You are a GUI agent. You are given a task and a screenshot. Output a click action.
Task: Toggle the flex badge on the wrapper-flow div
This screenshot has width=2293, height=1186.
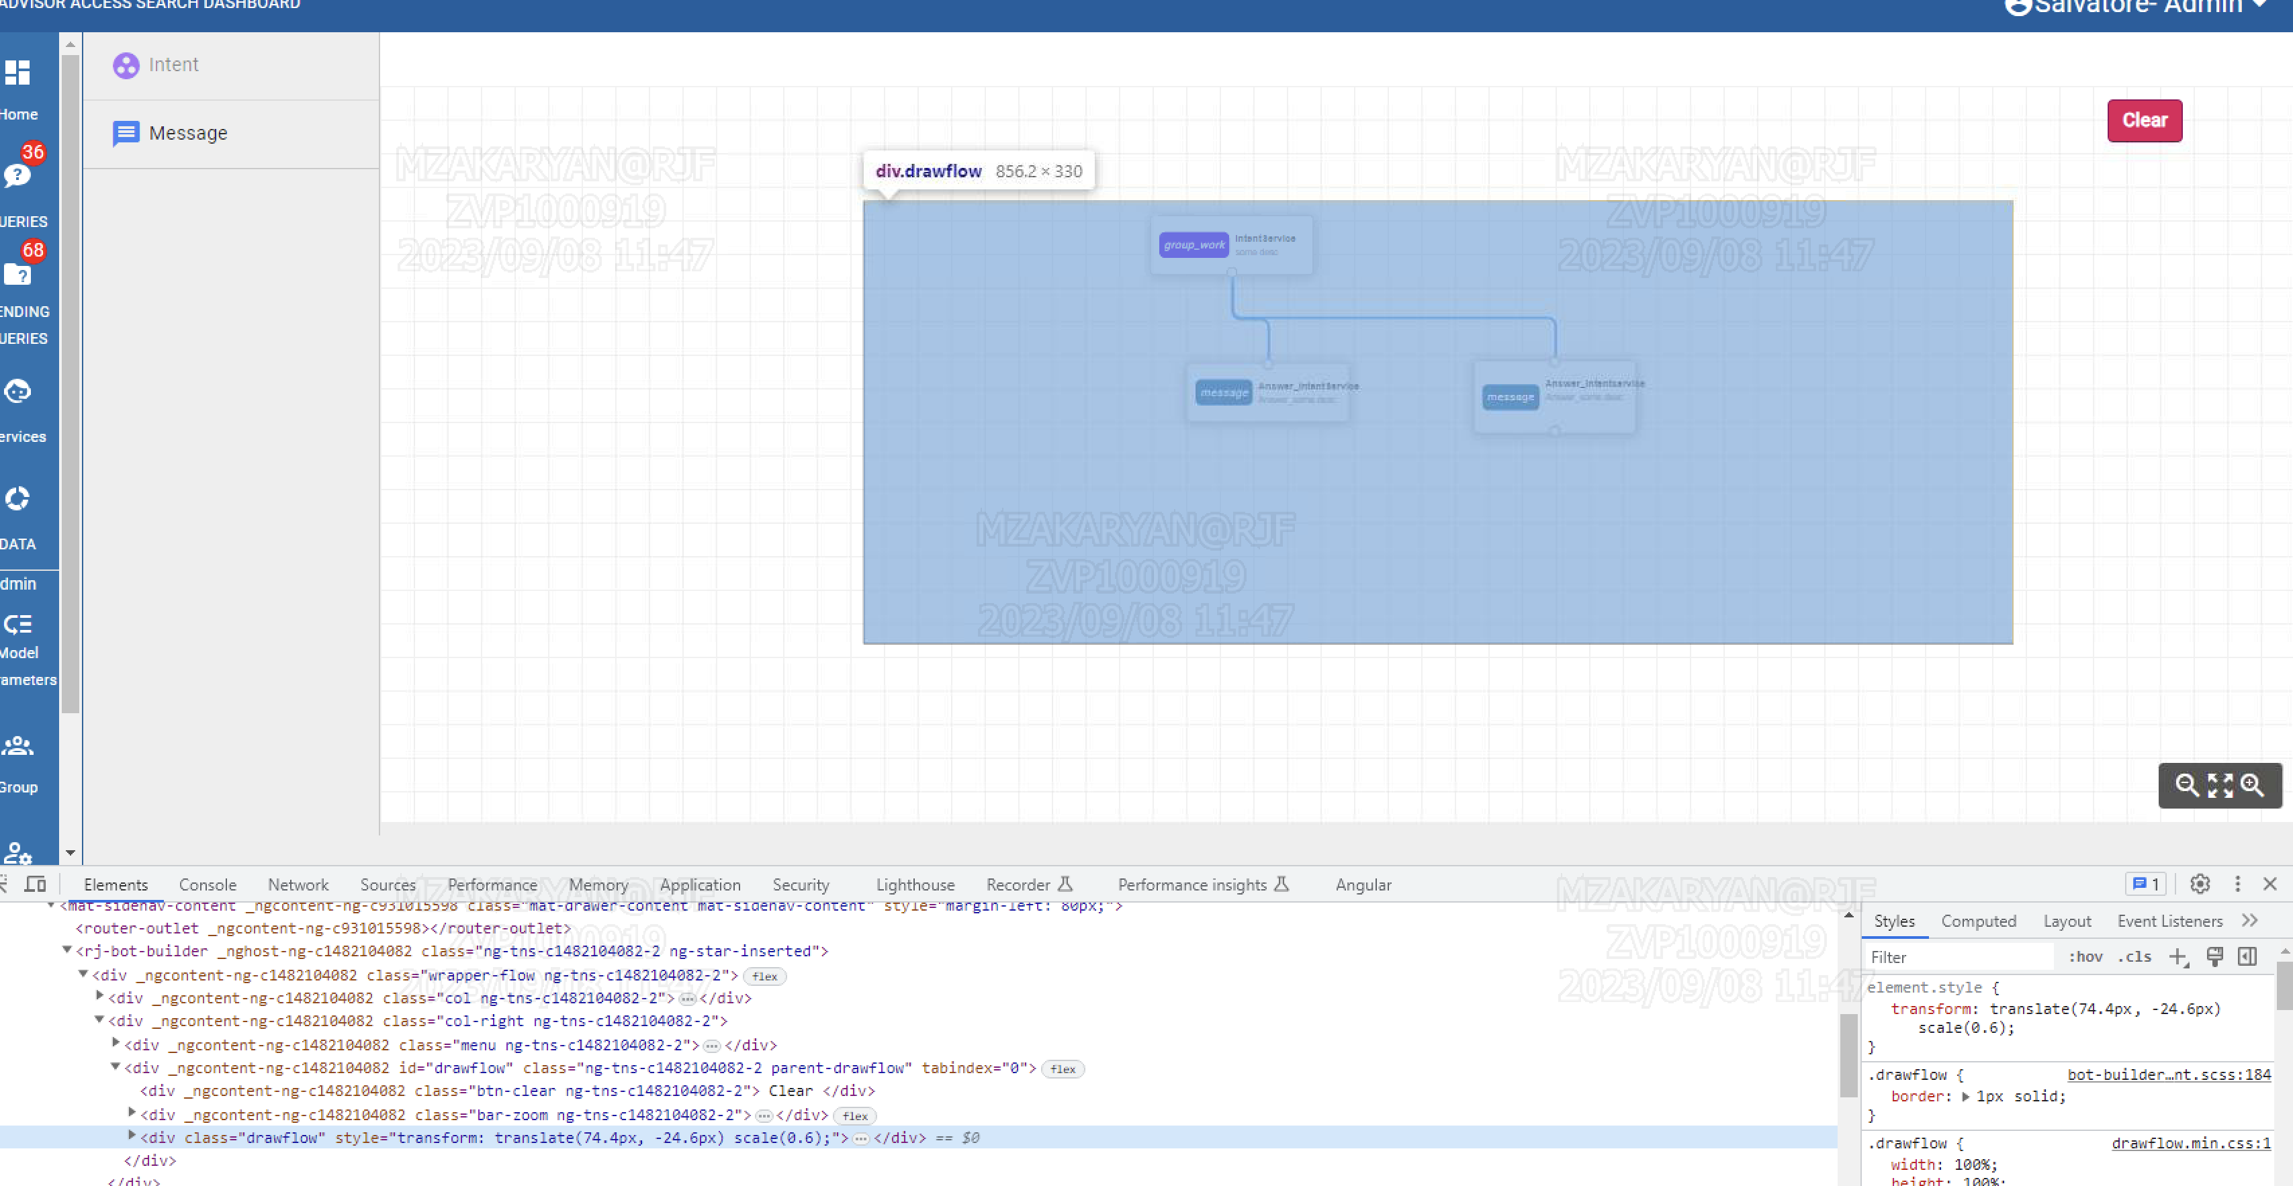pyautogui.click(x=764, y=976)
